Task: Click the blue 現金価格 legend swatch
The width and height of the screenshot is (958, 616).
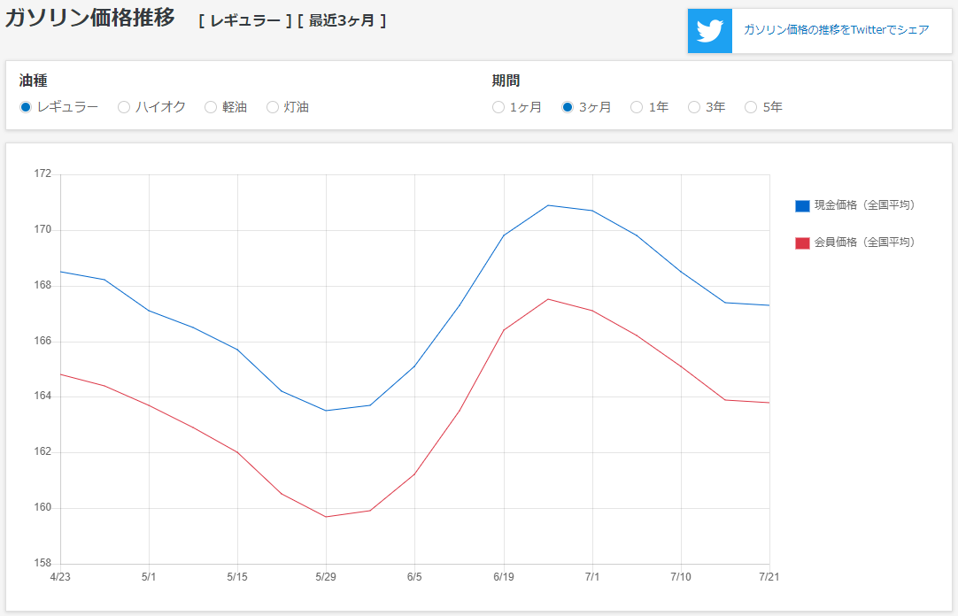Action: tap(802, 206)
